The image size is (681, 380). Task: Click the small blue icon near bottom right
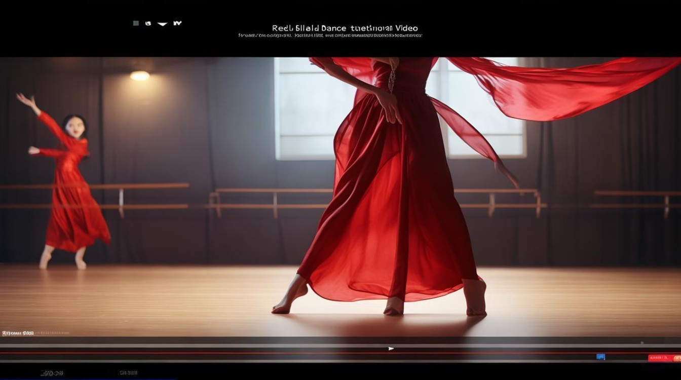pyautogui.click(x=601, y=357)
